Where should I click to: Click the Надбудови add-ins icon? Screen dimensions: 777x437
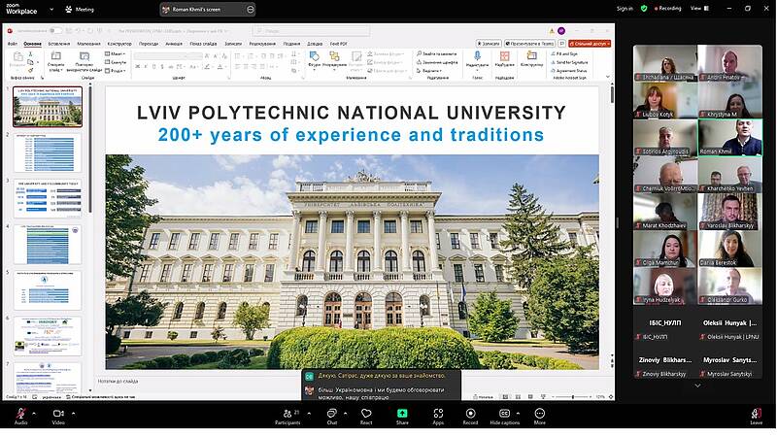tap(504, 56)
